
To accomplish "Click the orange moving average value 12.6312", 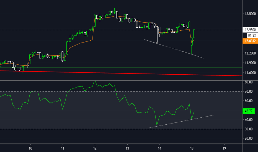I will [x=250, y=41].
